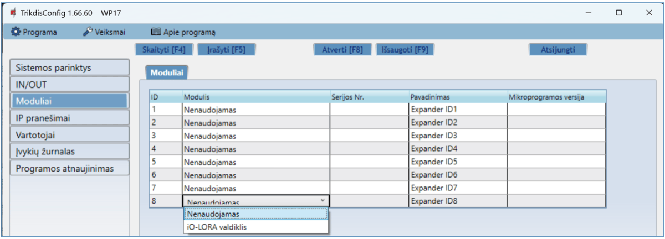The height and width of the screenshot is (239, 665).
Task: Open IP pranešimai in the sidebar
Action: coord(69,118)
